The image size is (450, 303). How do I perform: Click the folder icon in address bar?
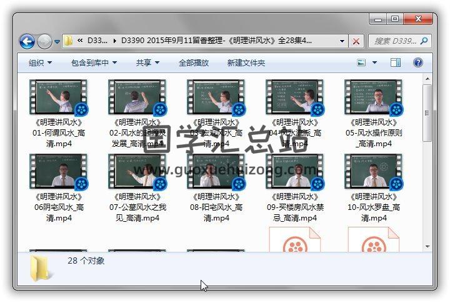(69, 41)
